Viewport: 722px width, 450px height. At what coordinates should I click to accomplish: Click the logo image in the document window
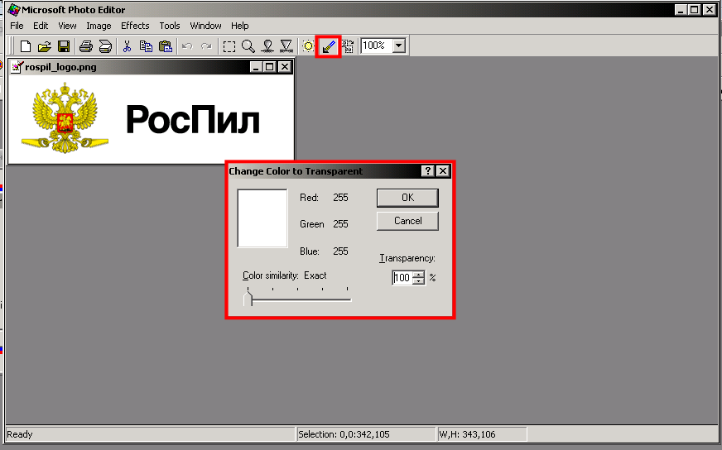tap(151, 119)
